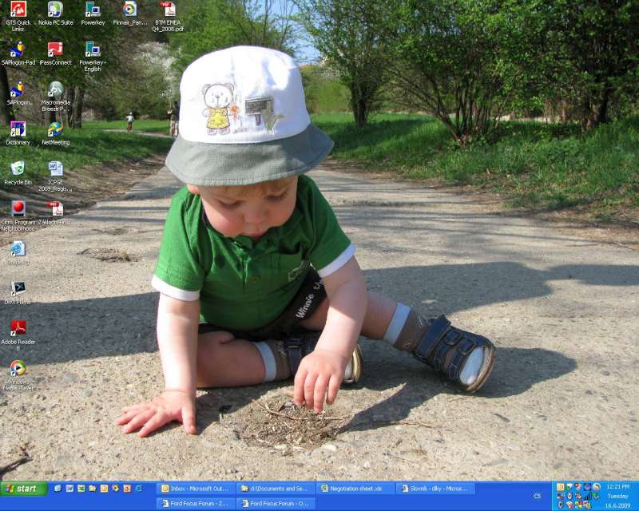Select the SAPlogon-Pad desktop icon
Image resolution: width=639 pixels, height=511 pixels.
tap(18, 51)
